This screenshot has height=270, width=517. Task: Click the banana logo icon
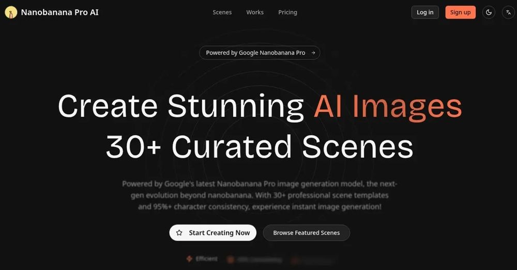pyautogui.click(x=11, y=12)
